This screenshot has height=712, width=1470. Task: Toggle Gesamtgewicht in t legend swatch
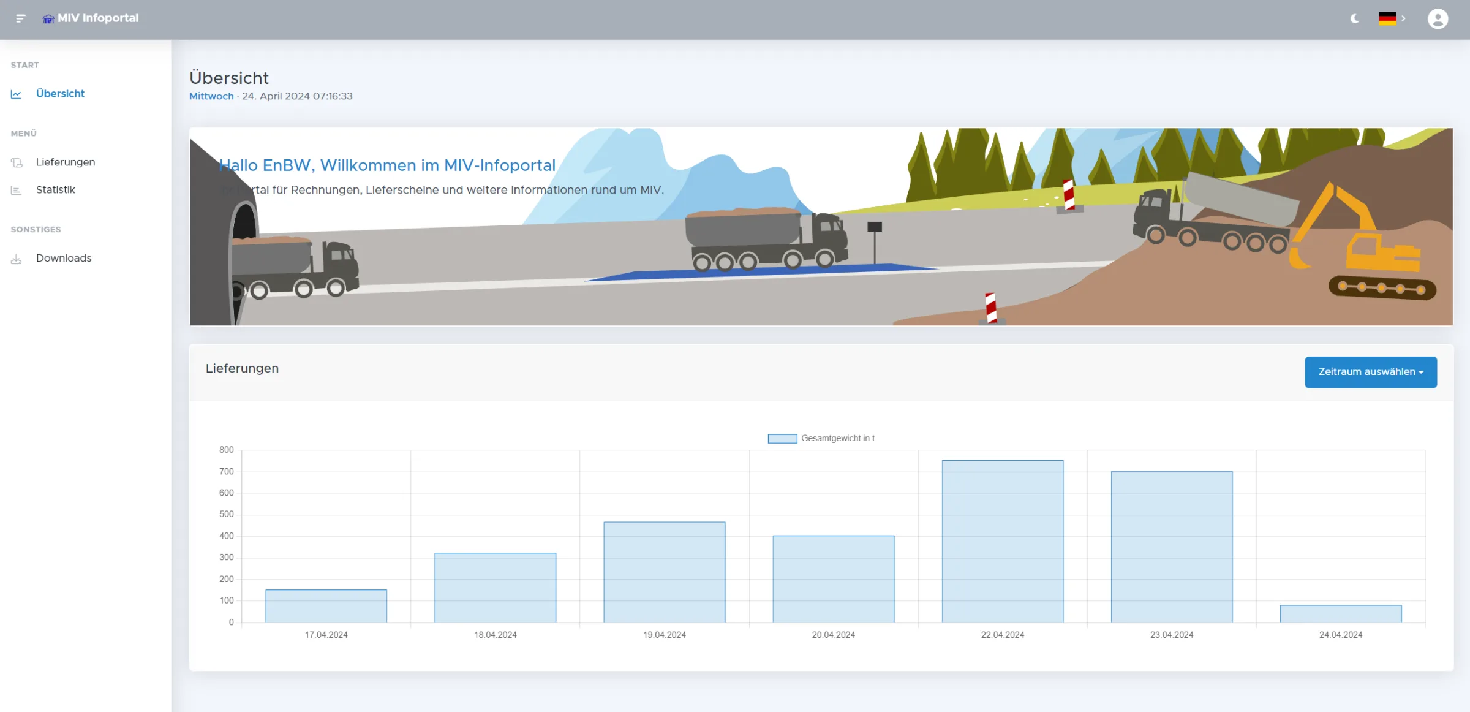(782, 438)
